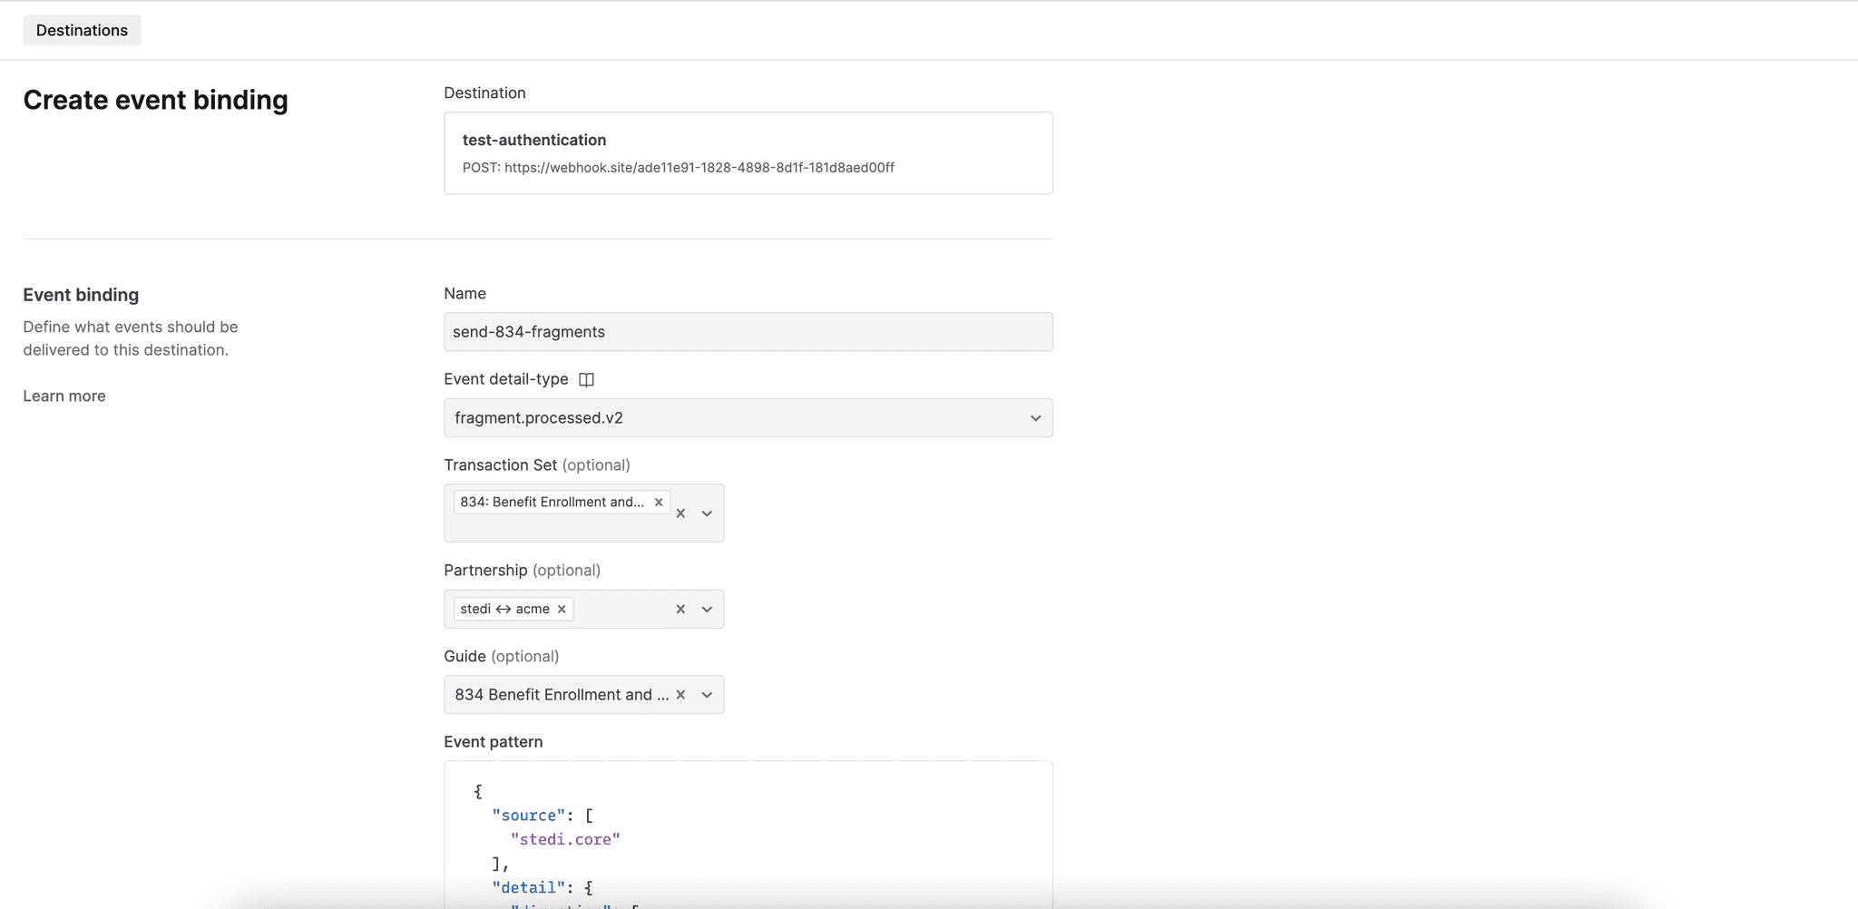Clear the Partnership field selection
Screen dimensions: 1858x909
coord(680,609)
